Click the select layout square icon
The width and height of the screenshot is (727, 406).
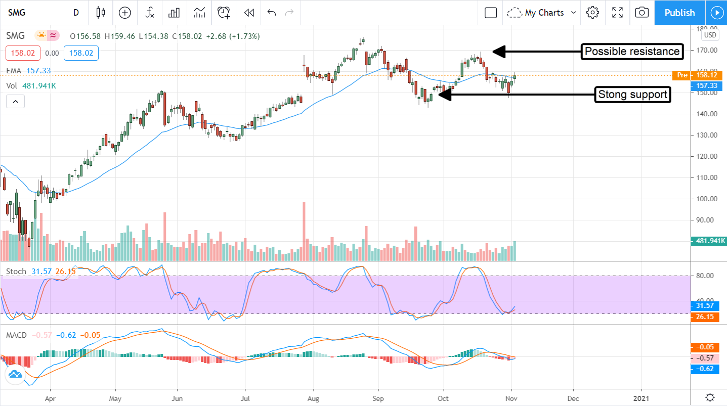pyautogui.click(x=490, y=13)
